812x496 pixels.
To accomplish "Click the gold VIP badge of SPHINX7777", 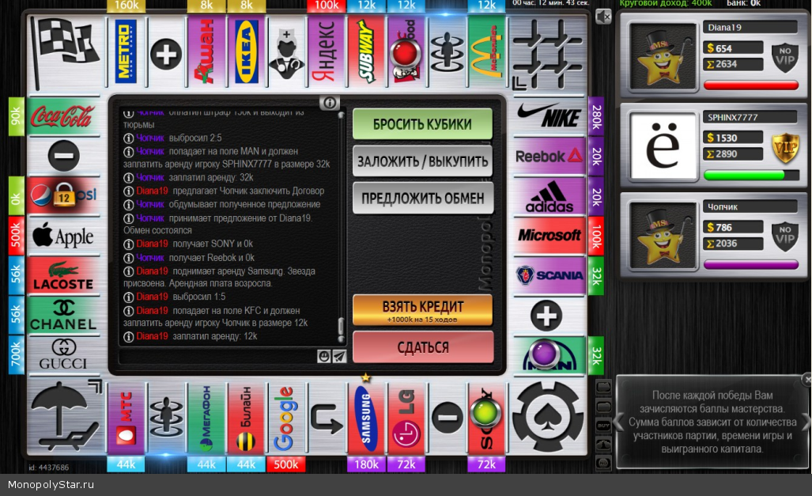I will tap(784, 148).
